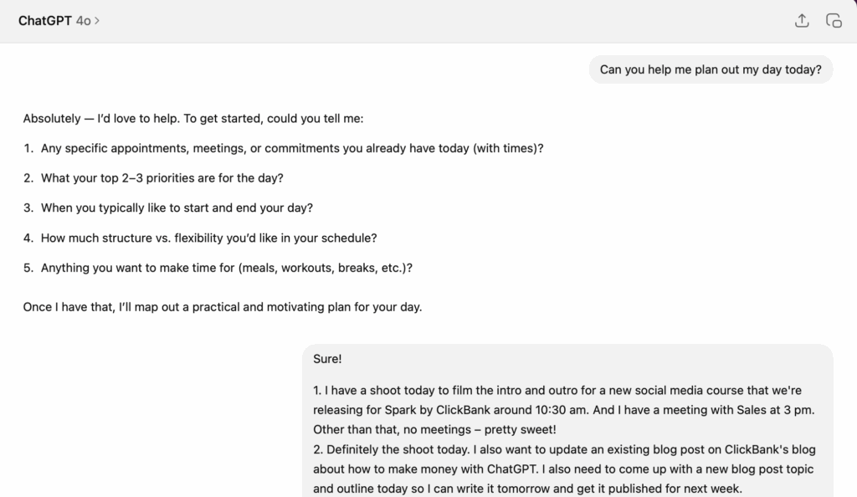Click the line about publishing next week
The height and width of the screenshot is (497, 857).
pos(527,489)
